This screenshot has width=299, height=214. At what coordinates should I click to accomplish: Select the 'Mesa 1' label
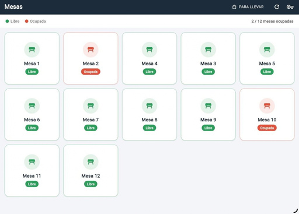[x=32, y=64]
